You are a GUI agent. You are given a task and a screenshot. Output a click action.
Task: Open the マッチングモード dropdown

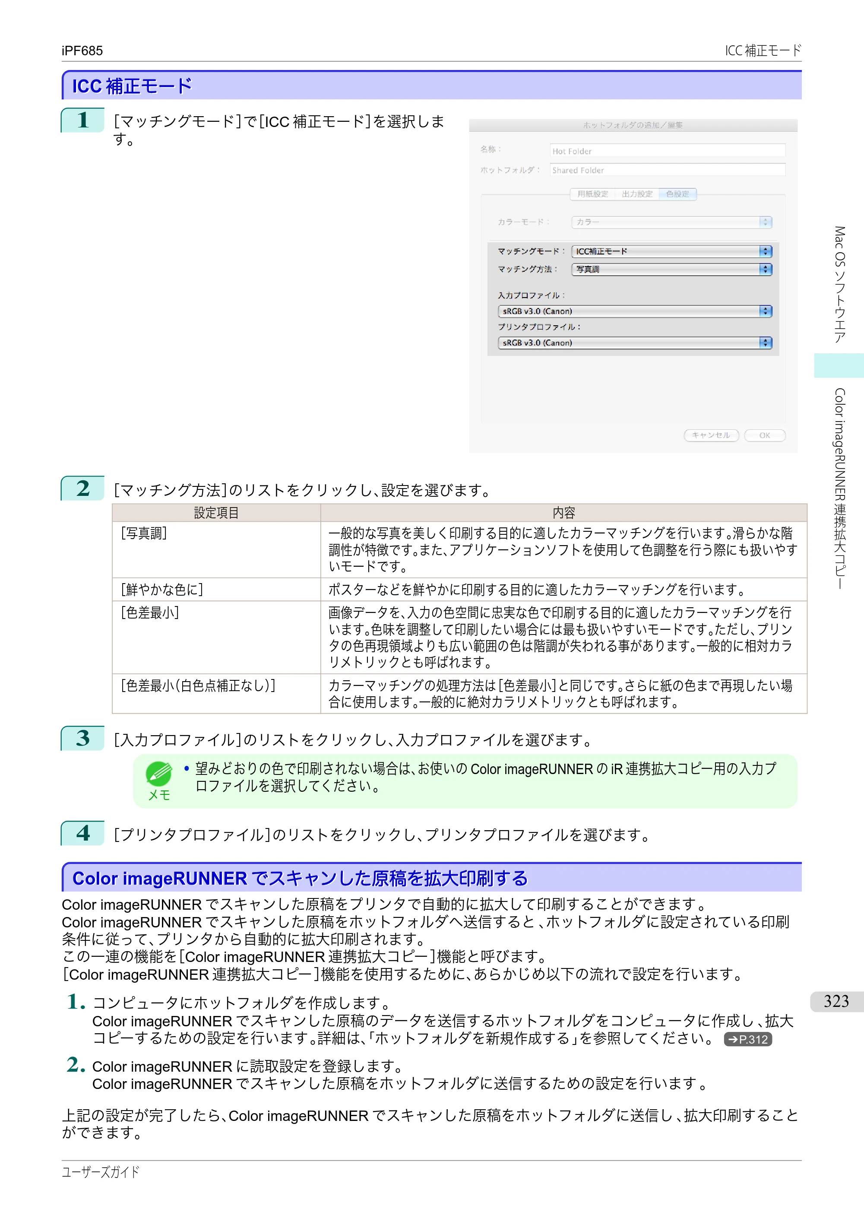tap(671, 251)
